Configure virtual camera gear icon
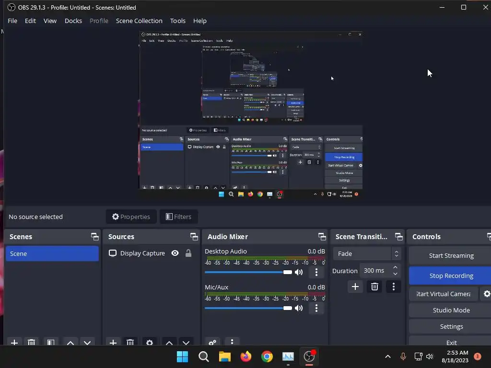This screenshot has width=491, height=368. click(486, 294)
